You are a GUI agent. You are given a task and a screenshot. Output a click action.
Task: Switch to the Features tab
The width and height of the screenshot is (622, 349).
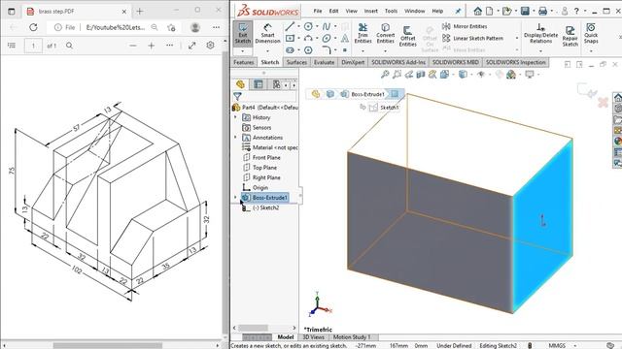click(244, 62)
